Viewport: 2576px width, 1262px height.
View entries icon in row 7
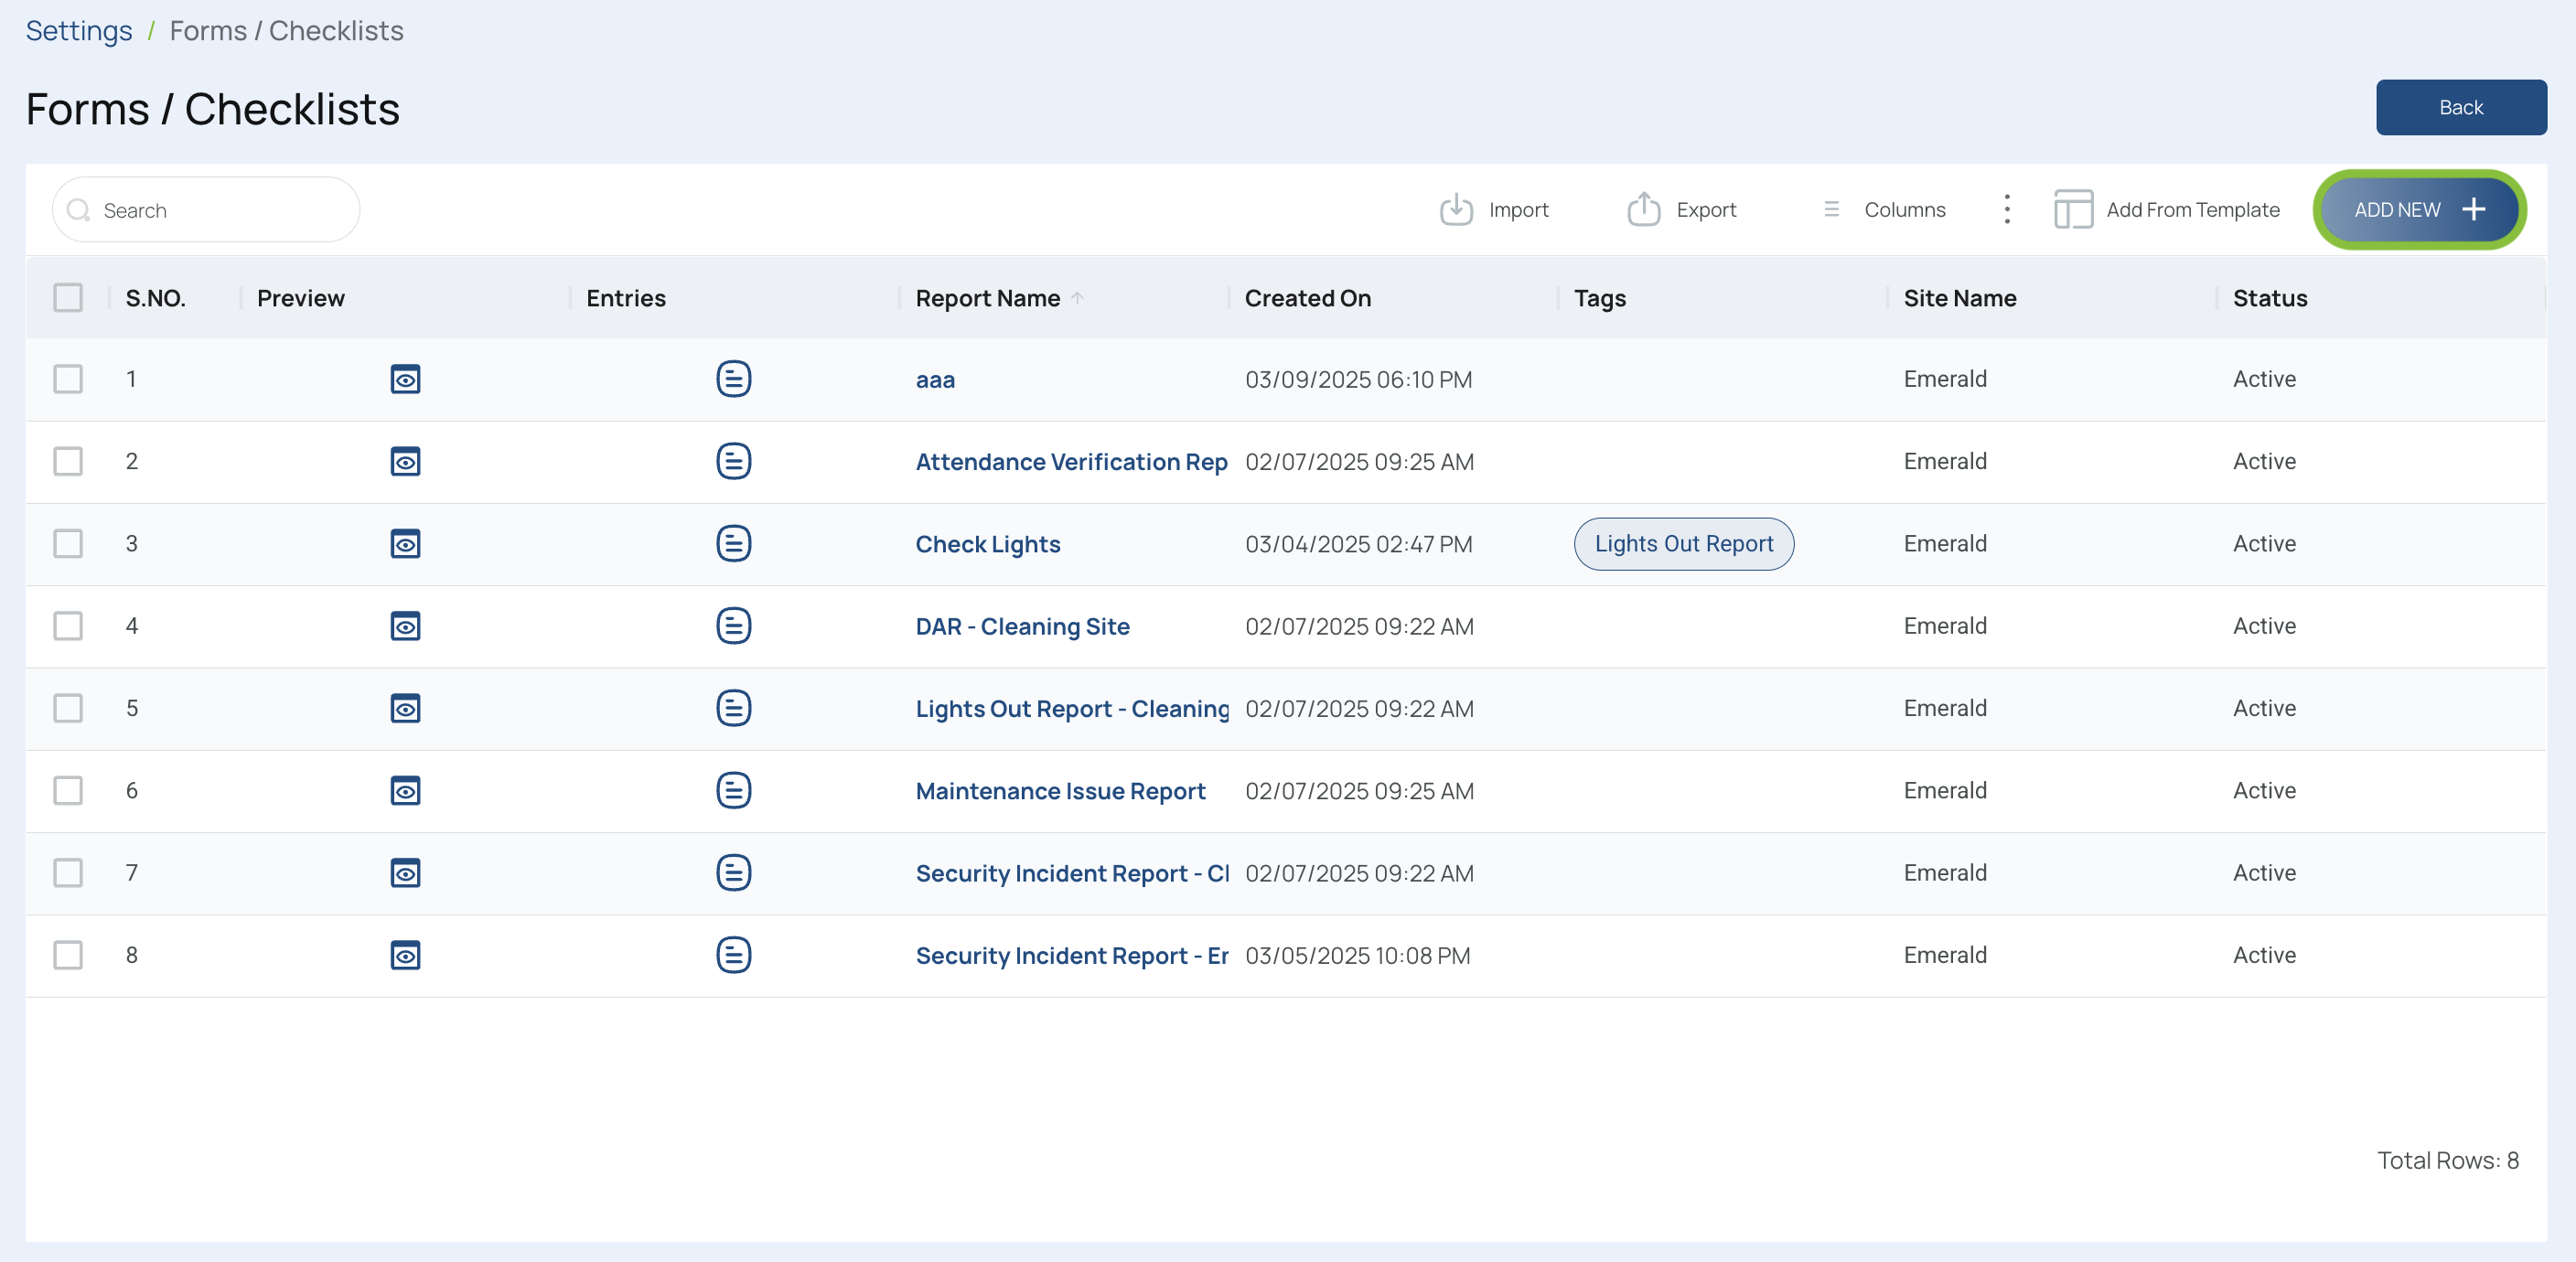pos(734,873)
